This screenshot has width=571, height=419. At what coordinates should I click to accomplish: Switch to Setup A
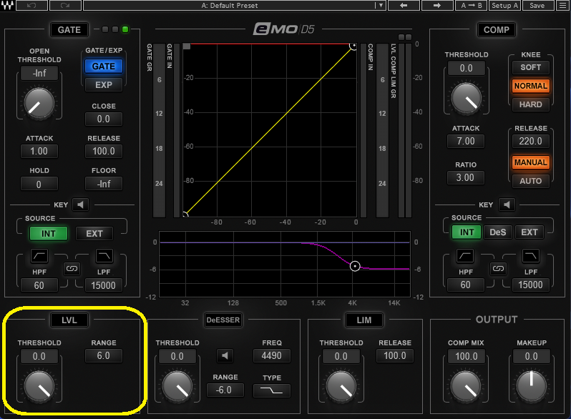504,6
